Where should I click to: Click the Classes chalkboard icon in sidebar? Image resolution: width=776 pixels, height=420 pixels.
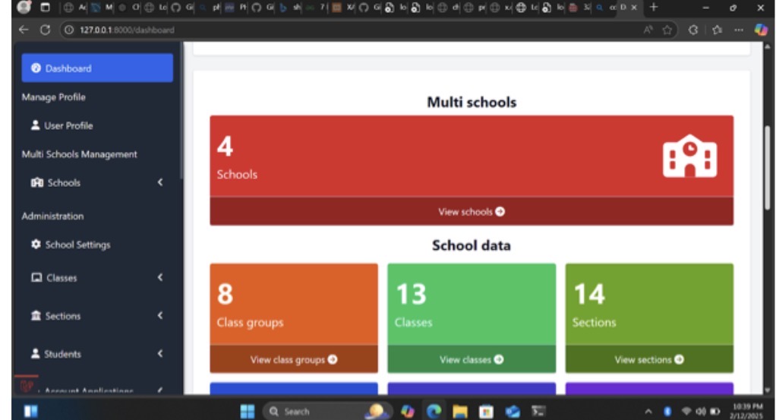[x=36, y=278]
